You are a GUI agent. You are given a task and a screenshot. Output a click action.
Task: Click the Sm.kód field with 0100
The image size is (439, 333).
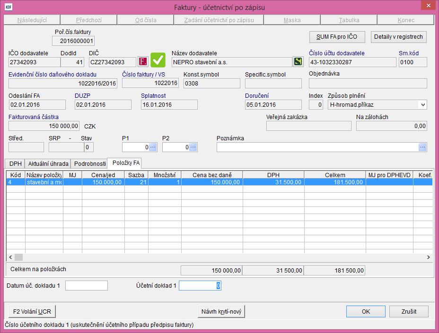click(413, 62)
